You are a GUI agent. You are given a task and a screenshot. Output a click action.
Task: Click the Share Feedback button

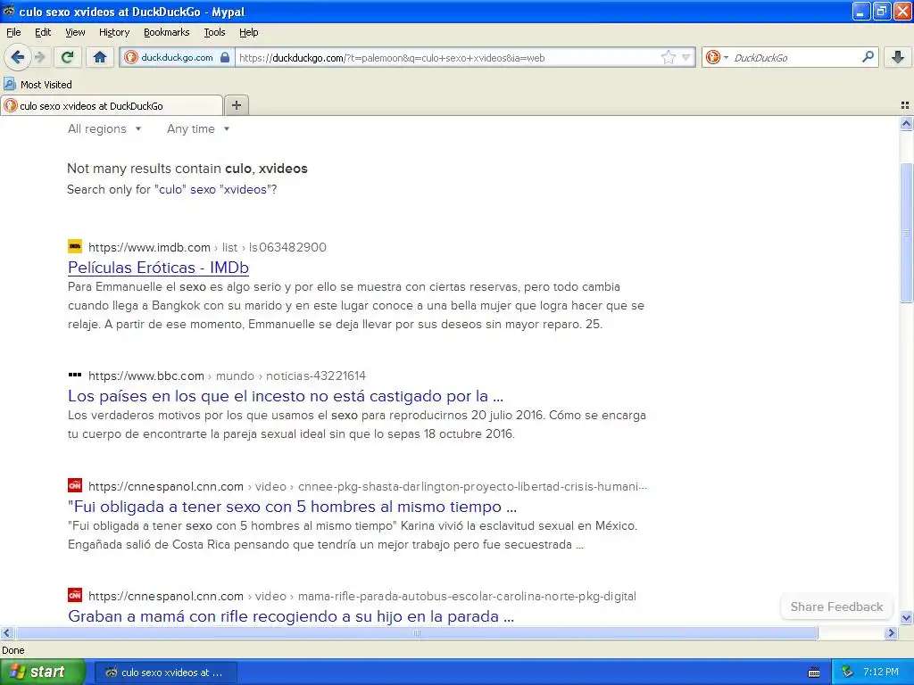click(x=836, y=607)
